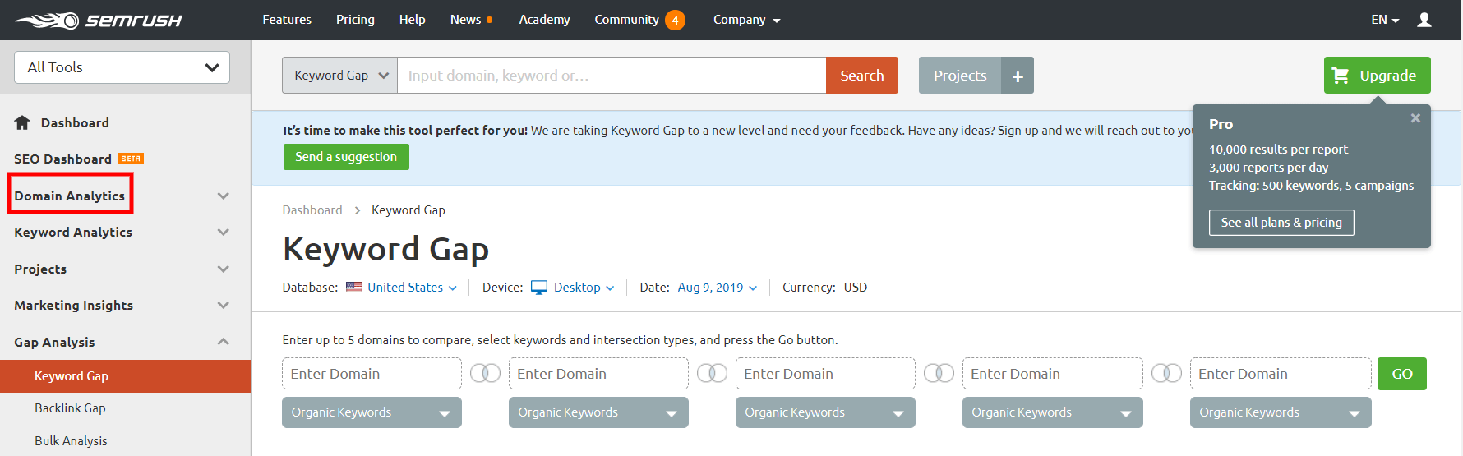Screen dimensions: 1463x456
Task: Click the orange Search button
Action: (x=862, y=76)
